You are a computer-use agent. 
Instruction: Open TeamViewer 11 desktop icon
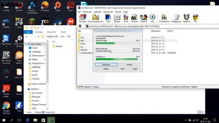click(x=6, y=41)
